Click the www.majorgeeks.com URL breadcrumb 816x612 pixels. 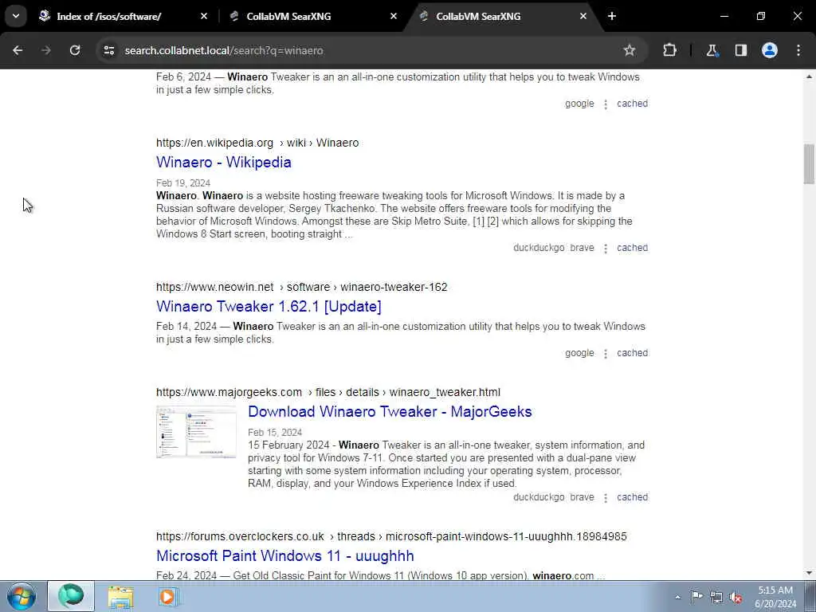click(328, 392)
